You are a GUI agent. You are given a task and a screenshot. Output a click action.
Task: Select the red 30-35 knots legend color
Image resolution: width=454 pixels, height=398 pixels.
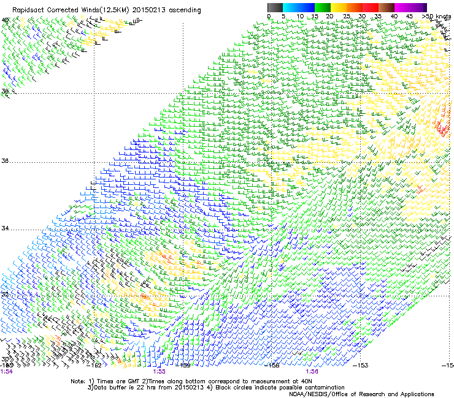(x=371, y=7)
